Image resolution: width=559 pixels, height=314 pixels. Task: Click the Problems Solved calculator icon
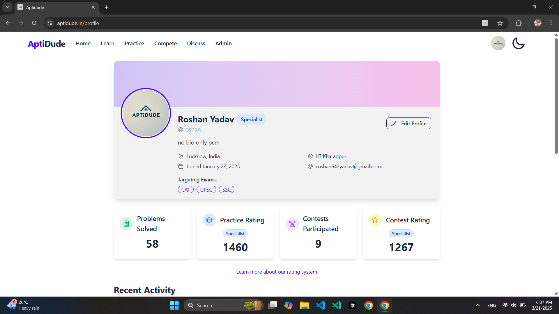point(126,224)
